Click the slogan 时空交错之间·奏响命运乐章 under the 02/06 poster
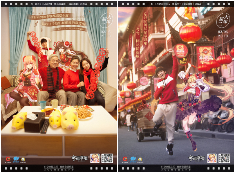 (x=176, y=167)
